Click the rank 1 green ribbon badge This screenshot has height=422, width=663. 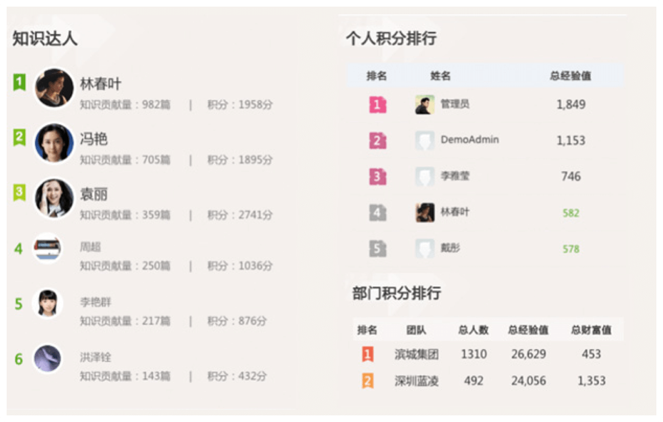pos(19,83)
